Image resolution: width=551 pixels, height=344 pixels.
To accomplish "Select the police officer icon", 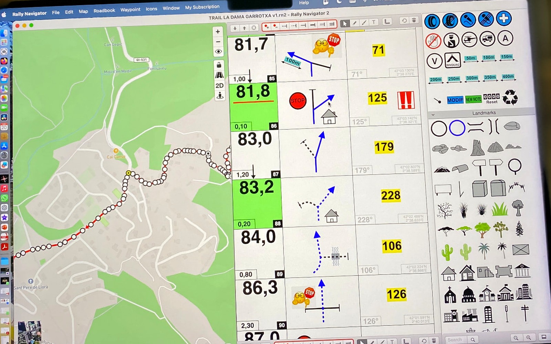I will coord(451,40).
